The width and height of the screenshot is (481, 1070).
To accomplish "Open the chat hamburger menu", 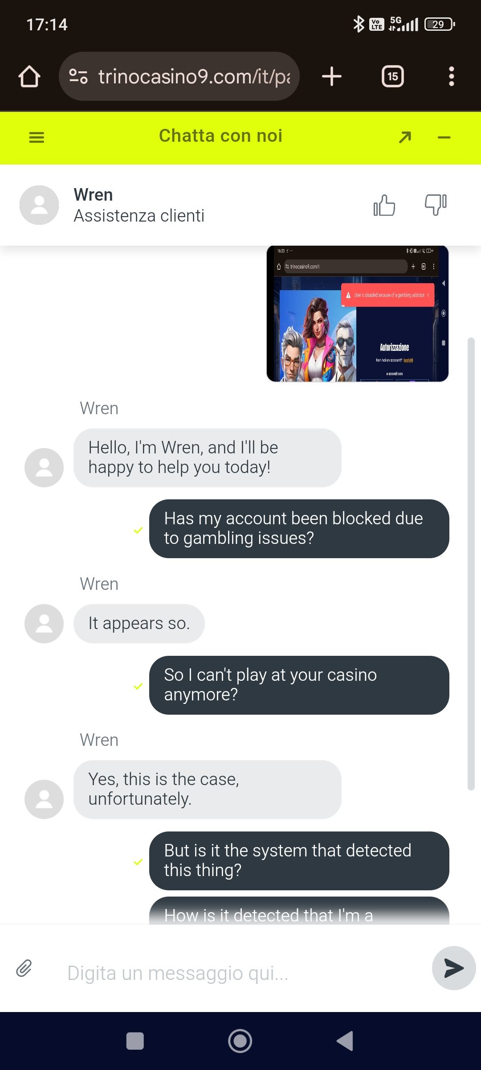I will (x=37, y=137).
